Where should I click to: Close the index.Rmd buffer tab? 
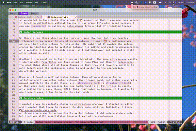tap(38, 17)
